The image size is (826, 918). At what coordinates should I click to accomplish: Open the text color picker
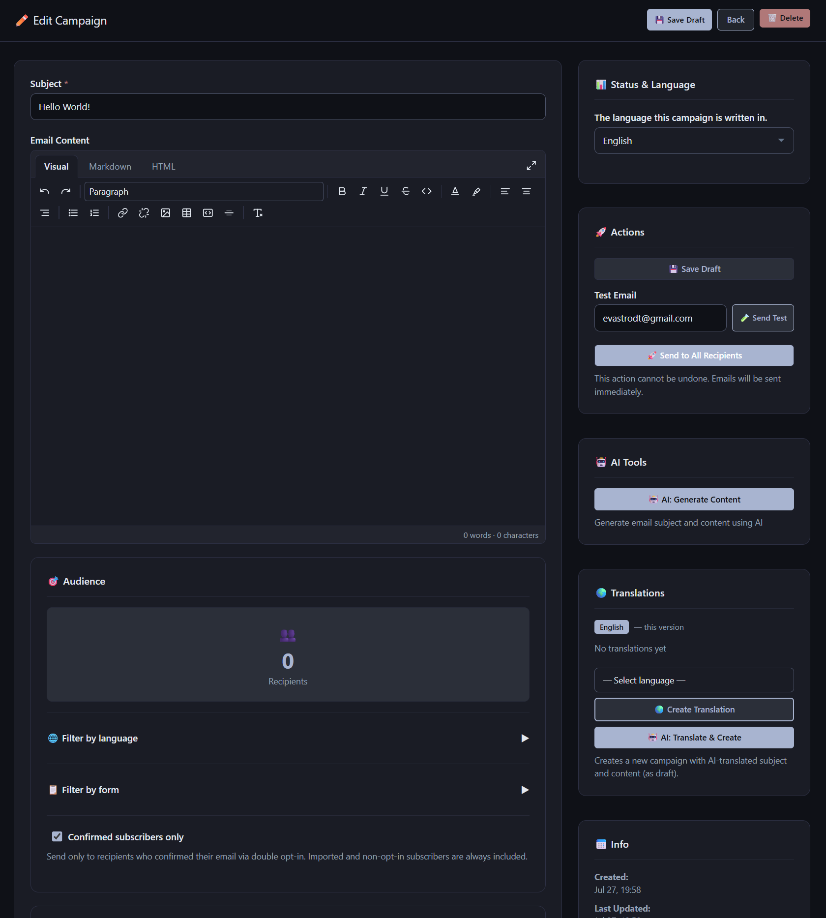click(x=455, y=191)
